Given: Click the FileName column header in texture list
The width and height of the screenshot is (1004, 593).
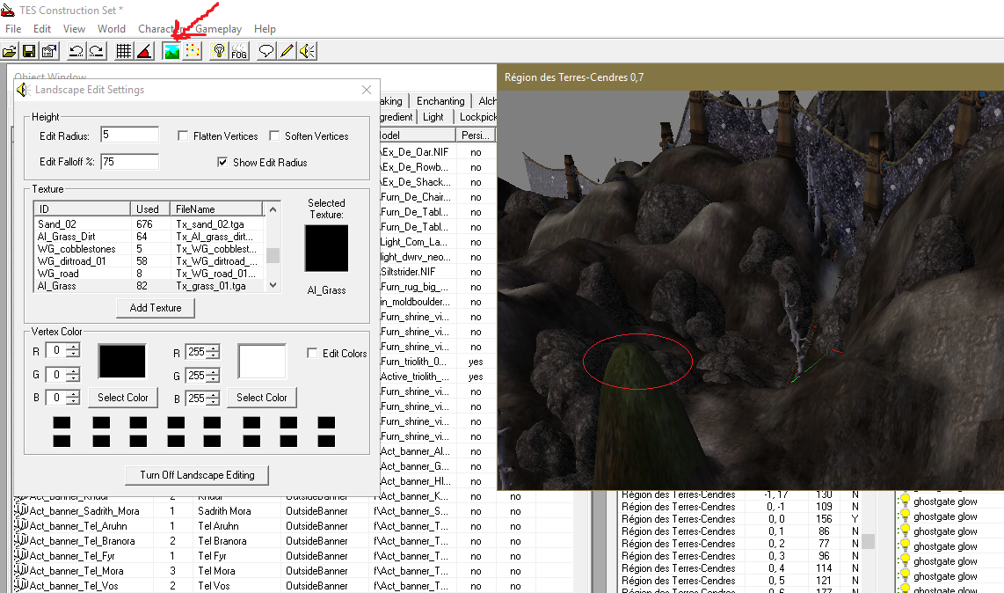Looking at the screenshot, I should [x=216, y=209].
